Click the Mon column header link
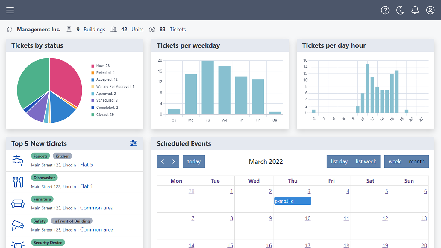 click(x=176, y=181)
